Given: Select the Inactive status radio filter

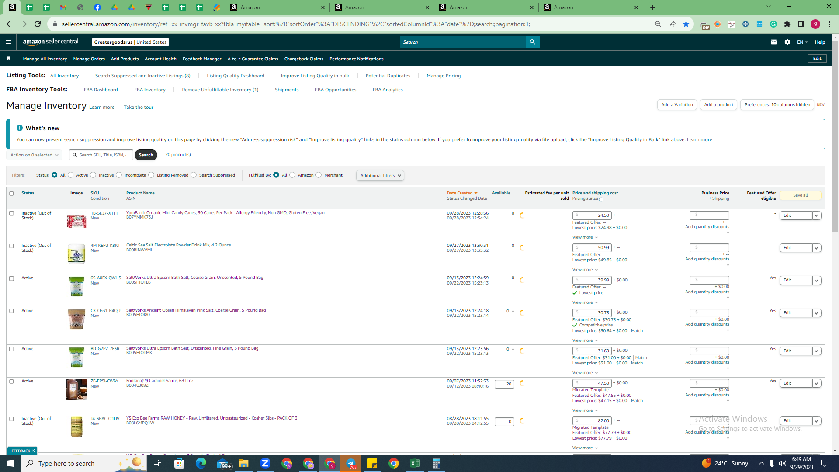Looking at the screenshot, I should click(93, 175).
